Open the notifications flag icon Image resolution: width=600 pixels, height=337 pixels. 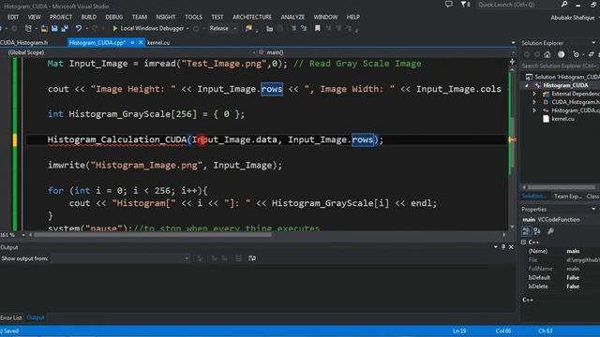(x=465, y=4)
